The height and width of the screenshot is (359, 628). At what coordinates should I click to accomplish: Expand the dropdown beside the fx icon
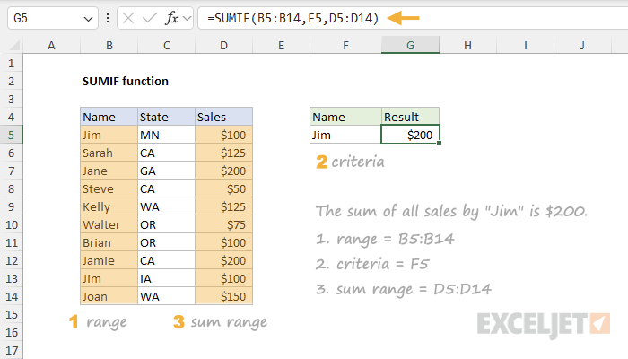click(x=187, y=18)
